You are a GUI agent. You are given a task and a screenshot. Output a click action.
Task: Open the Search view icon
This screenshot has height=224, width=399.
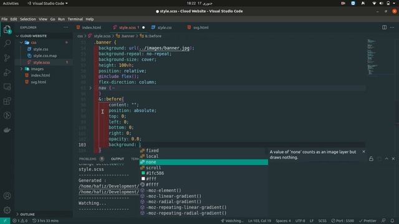[7, 43]
